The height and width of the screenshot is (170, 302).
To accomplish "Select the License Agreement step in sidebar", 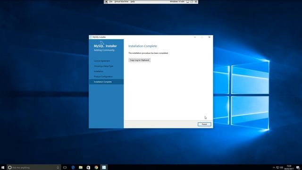I will click(102, 61).
